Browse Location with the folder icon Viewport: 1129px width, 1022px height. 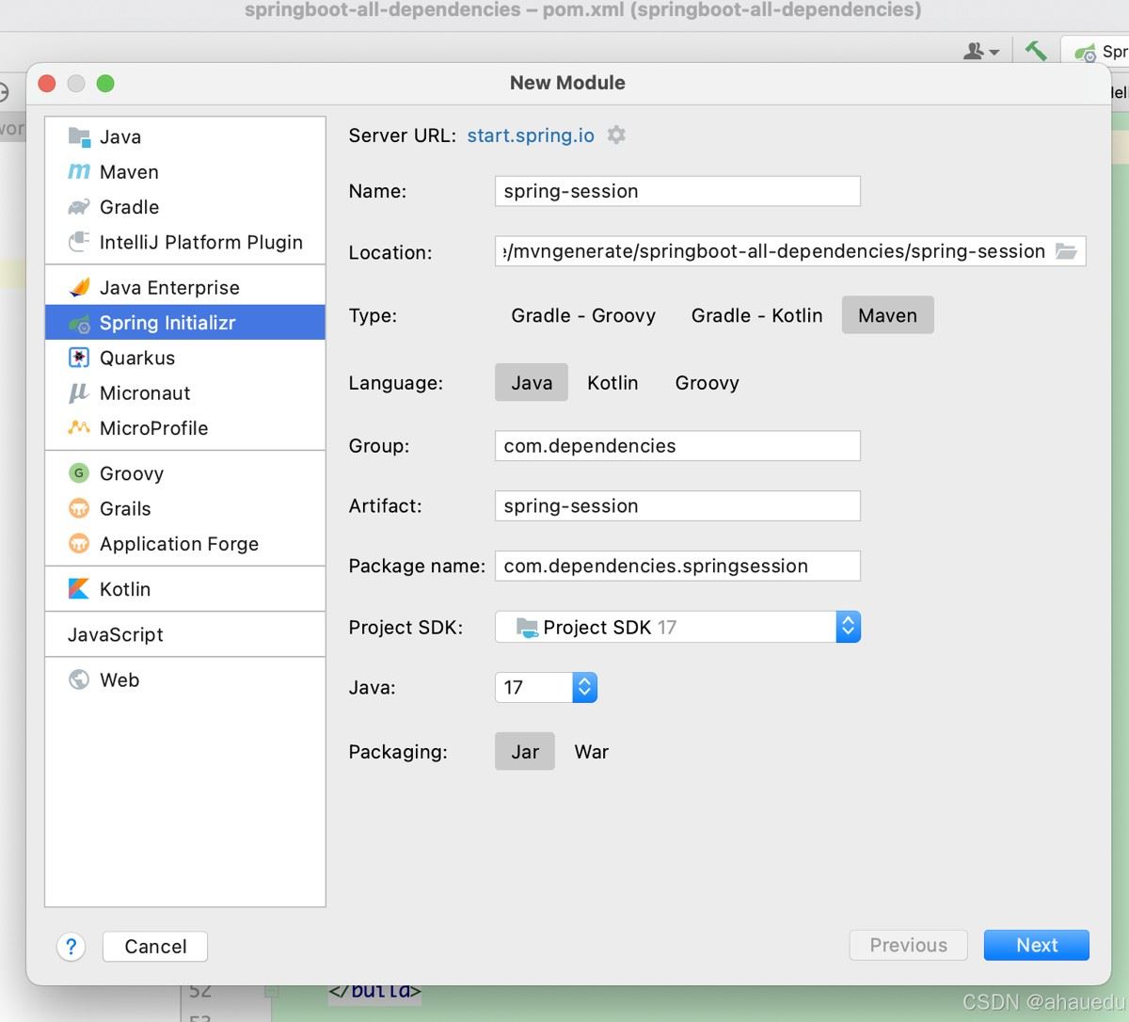coord(1066,251)
